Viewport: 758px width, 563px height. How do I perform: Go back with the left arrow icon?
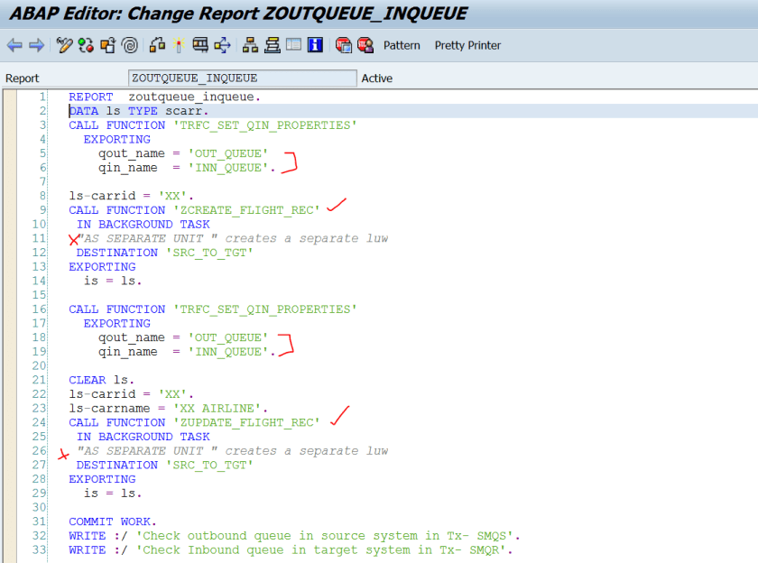[14, 45]
